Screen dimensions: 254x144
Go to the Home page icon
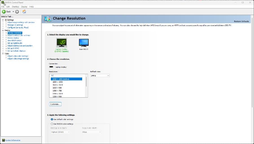(24, 12)
